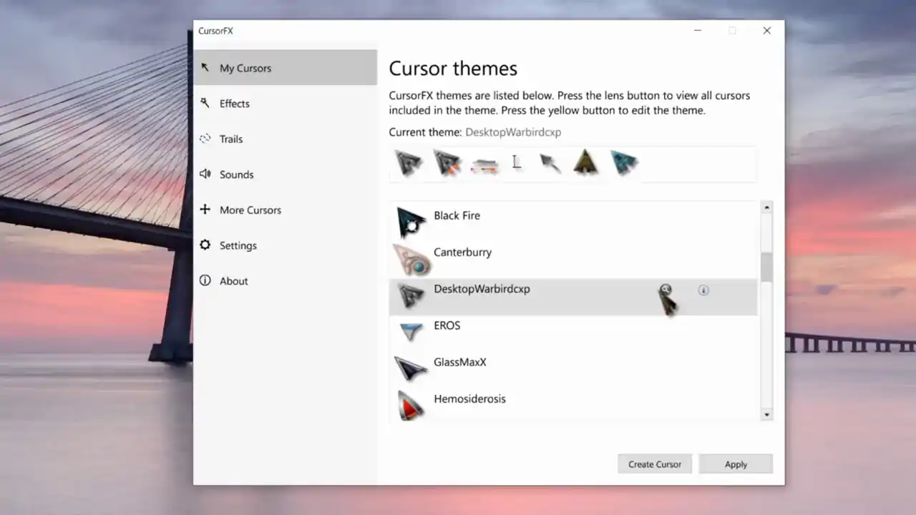This screenshot has width=916, height=515.
Task: Click the theme list scroll up arrow
Action: (767, 207)
